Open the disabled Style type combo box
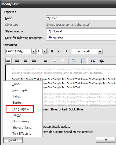The height and width of the screenshot is (145, 116). coord(81,25)
